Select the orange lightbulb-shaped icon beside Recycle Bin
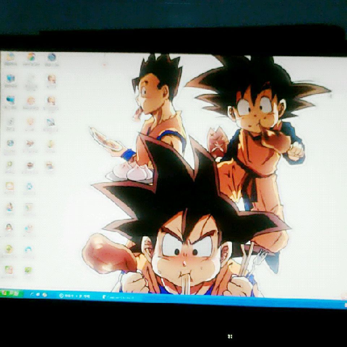 point(30,121)
